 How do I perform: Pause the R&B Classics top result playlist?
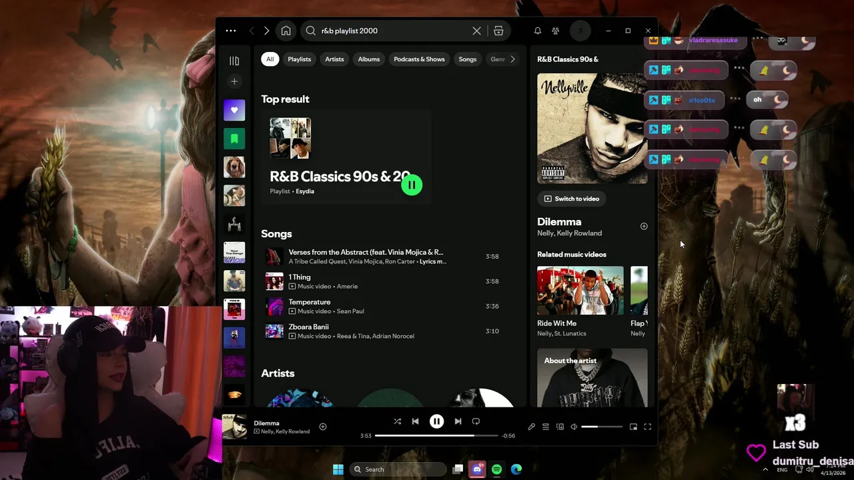click(412, 185)
